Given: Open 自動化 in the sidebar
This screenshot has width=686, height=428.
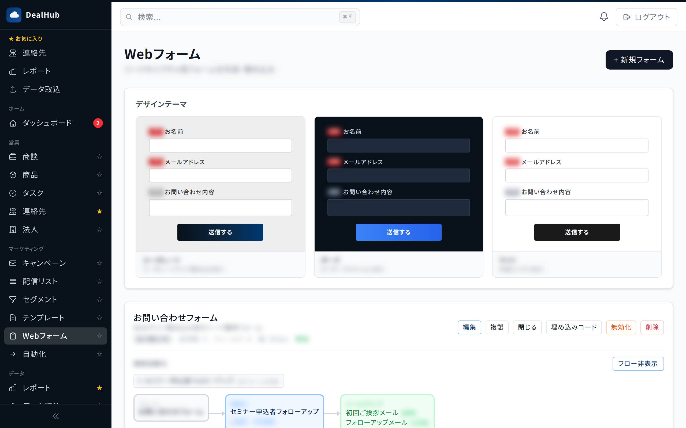Looking at the screenshot, I should coord(34,354).
